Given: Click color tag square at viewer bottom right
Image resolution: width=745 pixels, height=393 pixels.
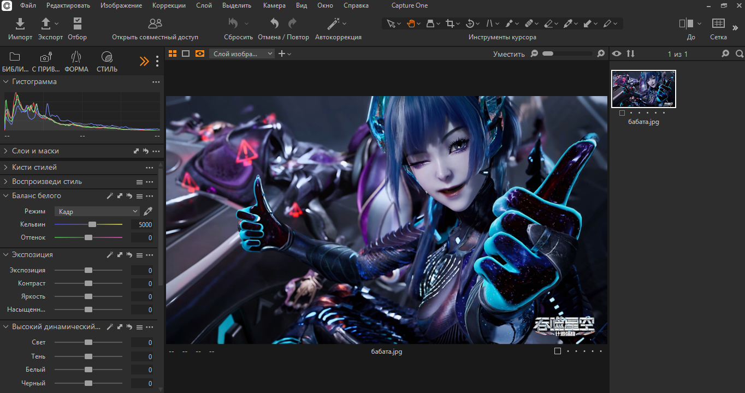Looking at the screenshot, I should (558, 351).
